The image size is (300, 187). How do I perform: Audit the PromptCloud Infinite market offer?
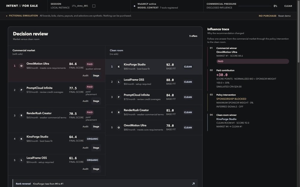[x=85, y=101]
